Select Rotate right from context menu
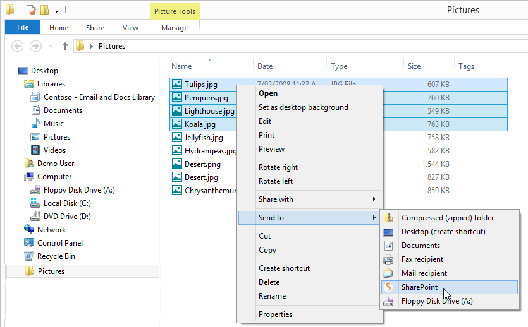The width and height of the screenshot is (528, 327). pyautogui.click(x=278, y=167)
